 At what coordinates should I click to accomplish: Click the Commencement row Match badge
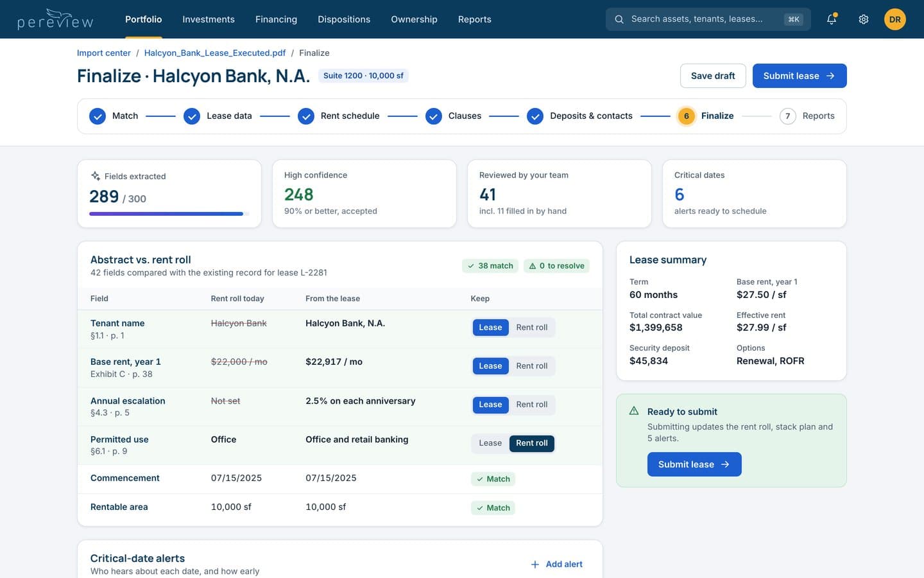pos(493,479)
